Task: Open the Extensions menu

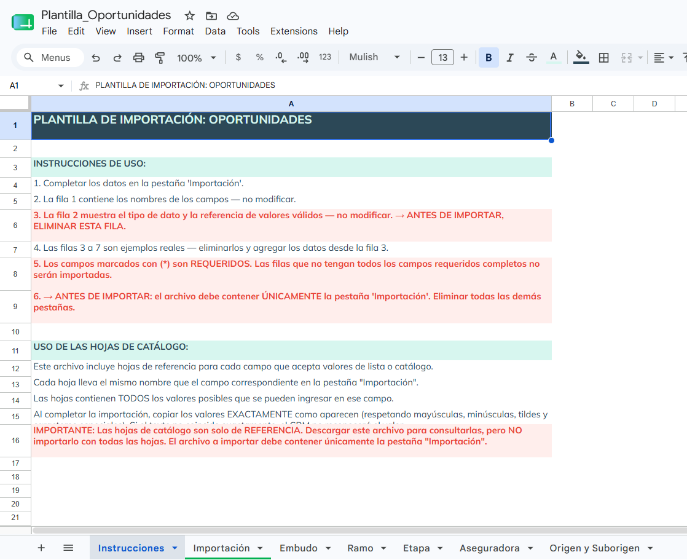Action: [x=294, y=31]
